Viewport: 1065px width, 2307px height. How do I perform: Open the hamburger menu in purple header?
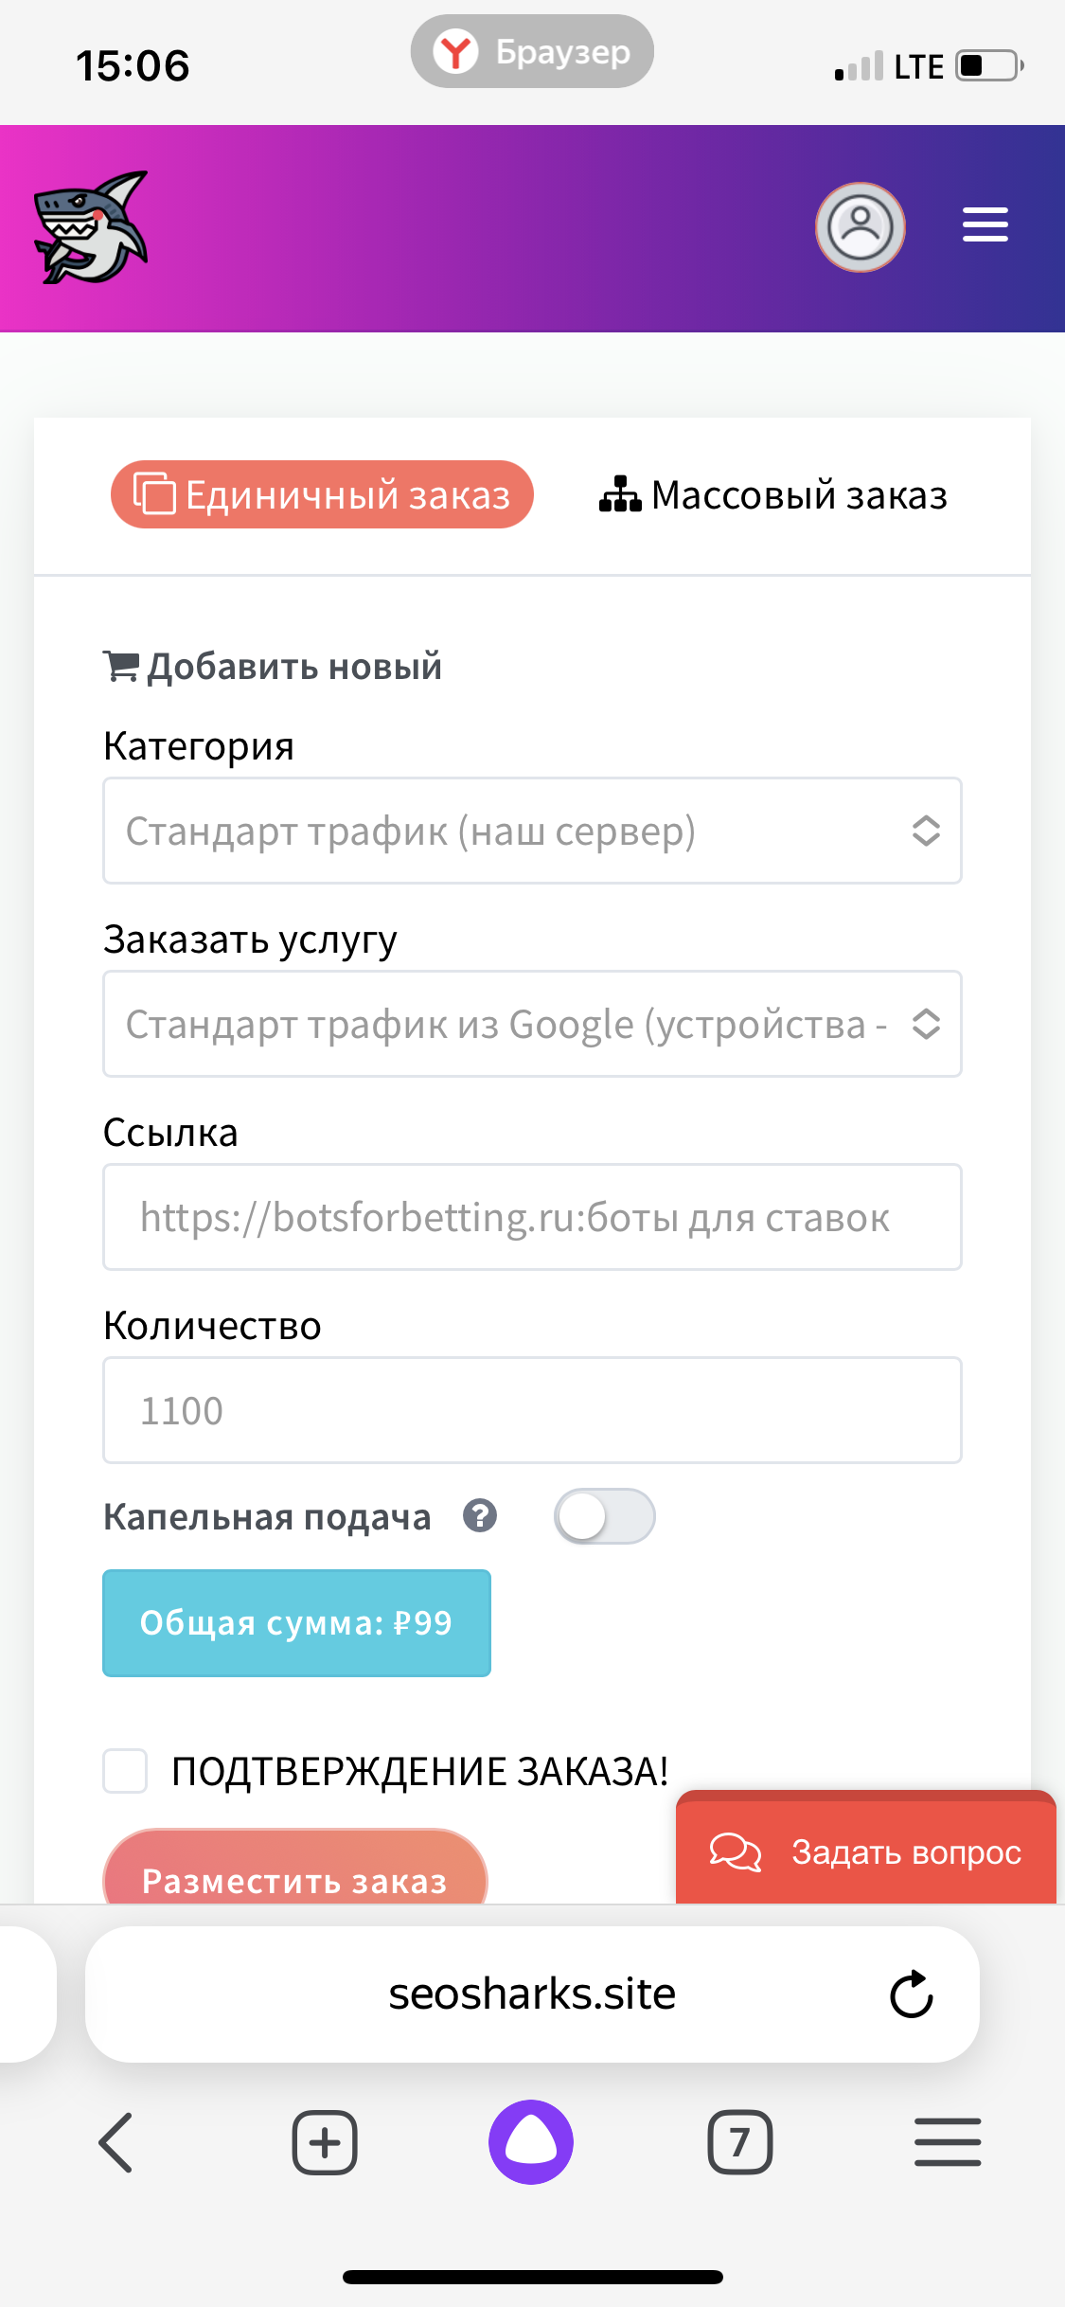tap(985, 224)
